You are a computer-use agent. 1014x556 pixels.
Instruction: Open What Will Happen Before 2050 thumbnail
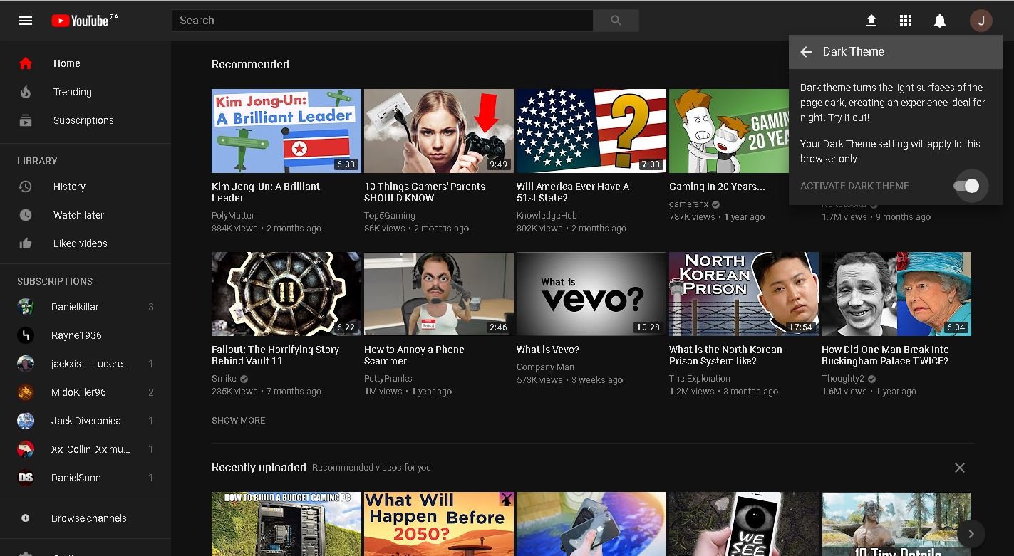pos(439,524)
